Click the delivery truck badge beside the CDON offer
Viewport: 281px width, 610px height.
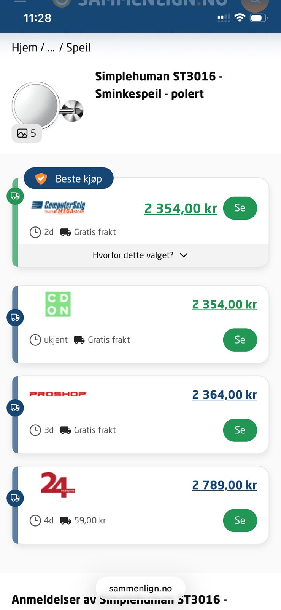(x=15, y=317)
